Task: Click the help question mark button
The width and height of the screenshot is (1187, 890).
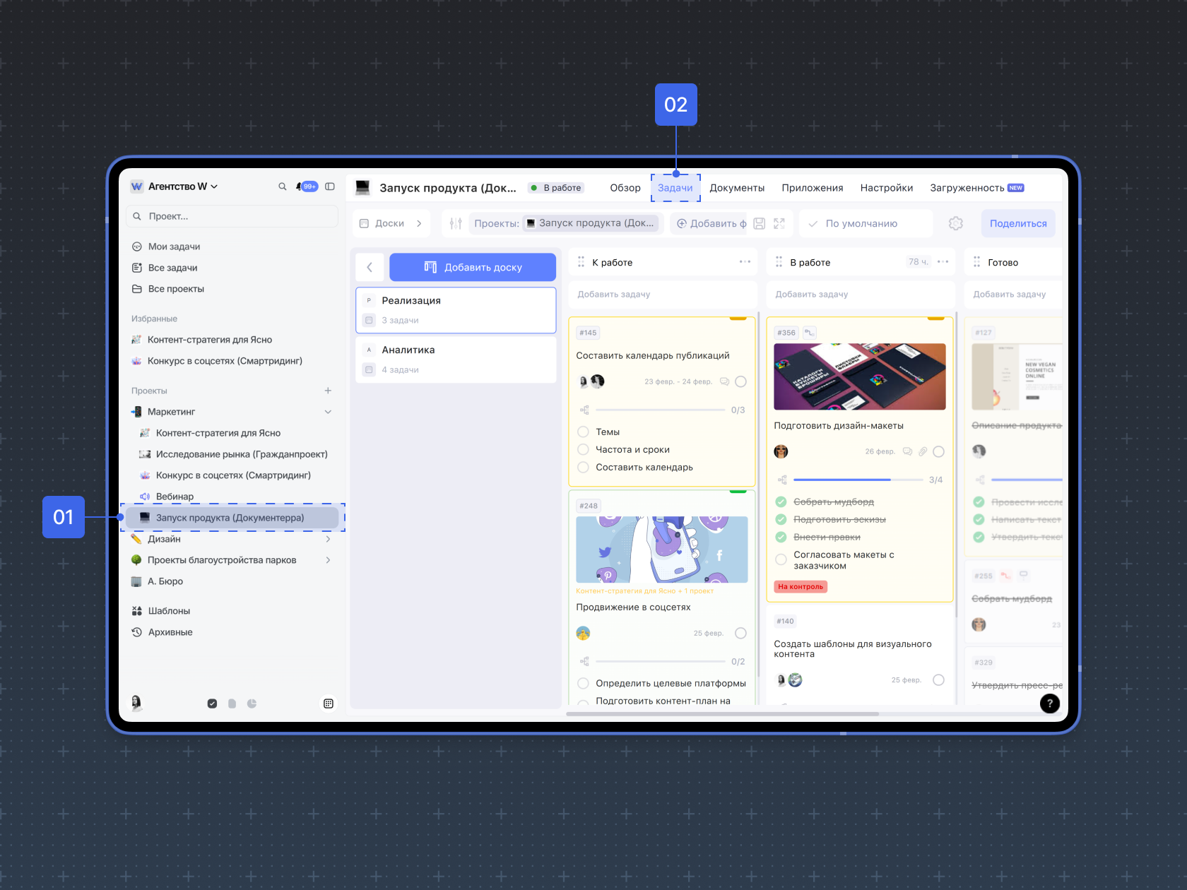Action: 1050,703
